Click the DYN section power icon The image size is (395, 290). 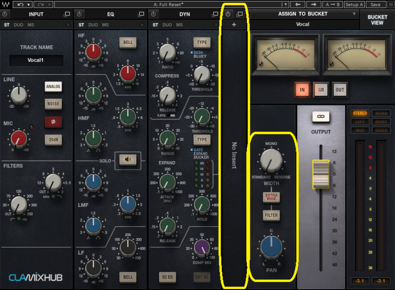coord(154,14)
